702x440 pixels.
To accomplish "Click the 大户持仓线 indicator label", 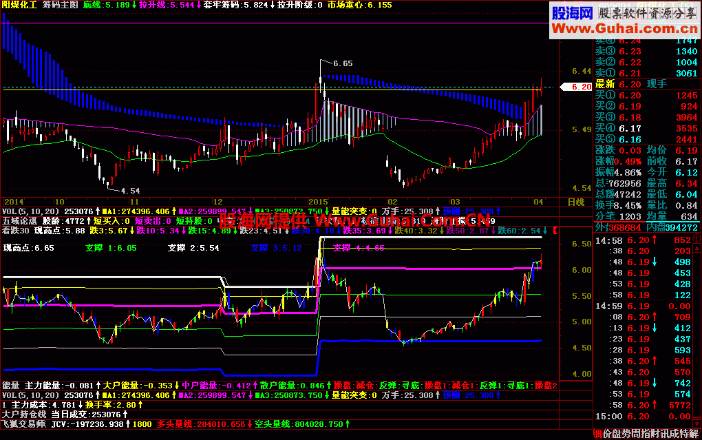I will (23, 415).
